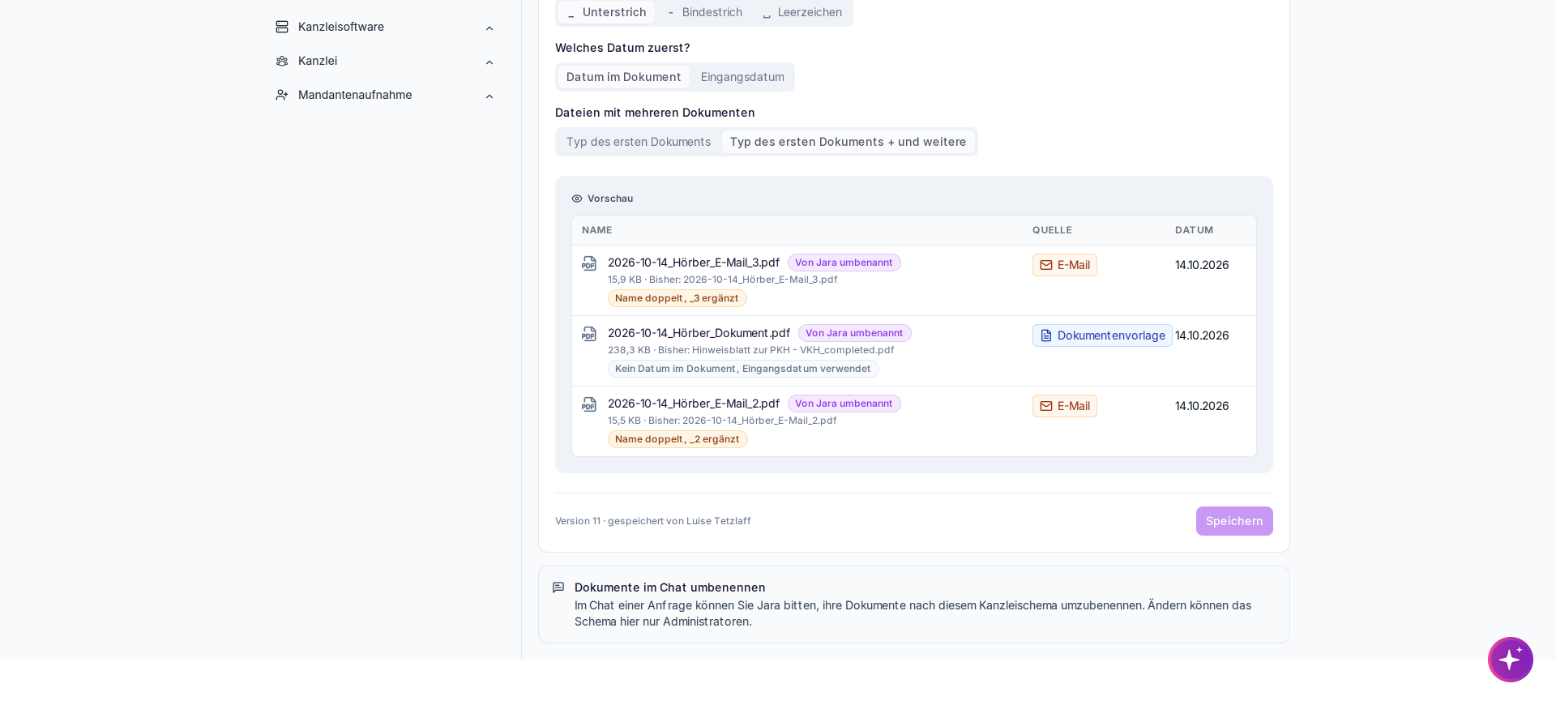Collapse the Kanzlei section chevron
Viewport: 1556px width, 705px height.
[489, 62]
